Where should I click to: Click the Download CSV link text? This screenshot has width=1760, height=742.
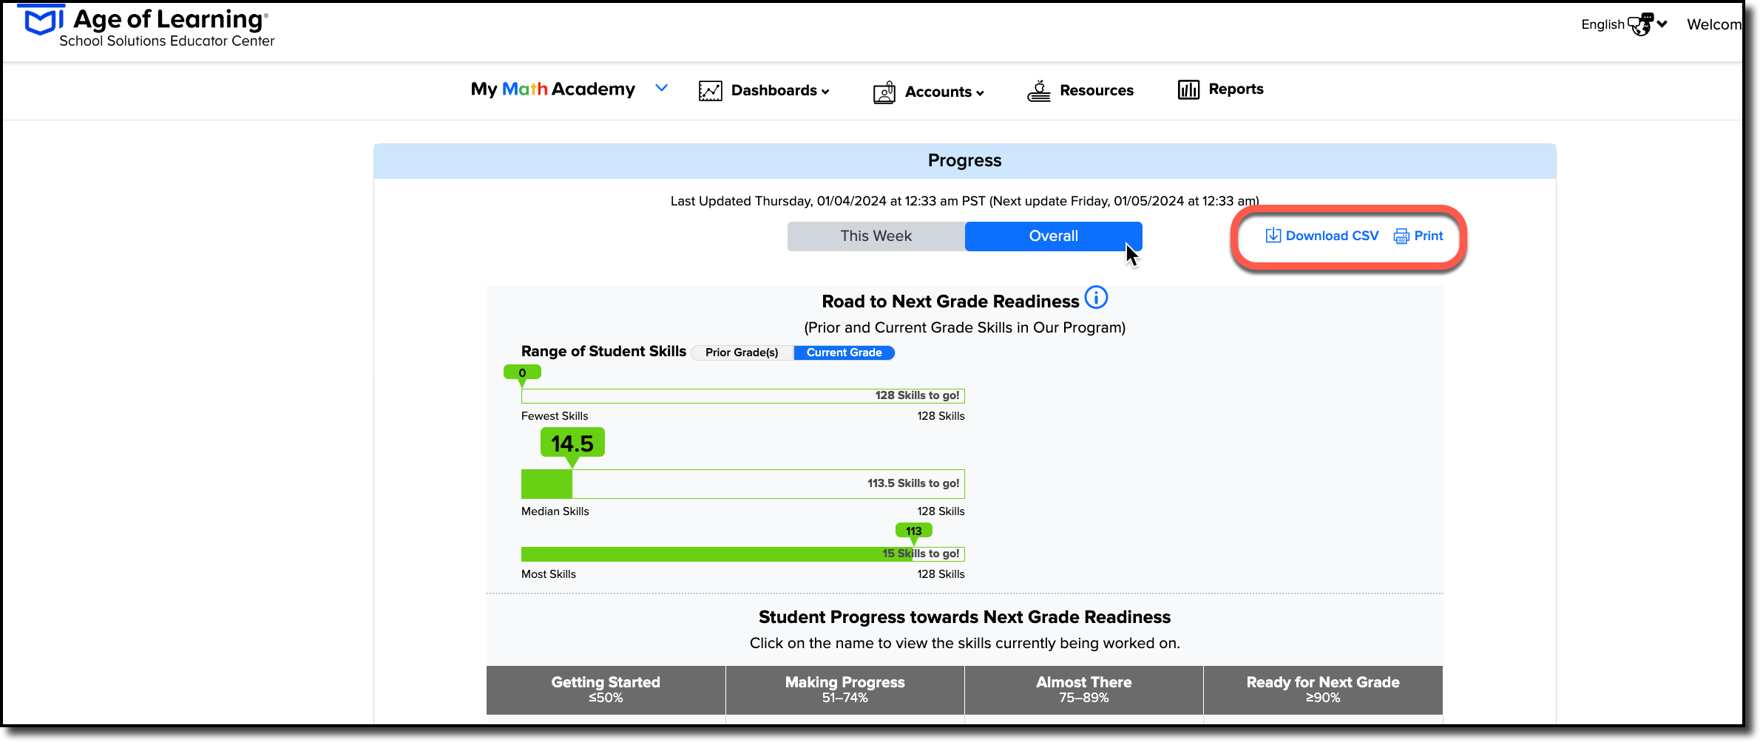pyautogui.click(x=1332, y=236)
